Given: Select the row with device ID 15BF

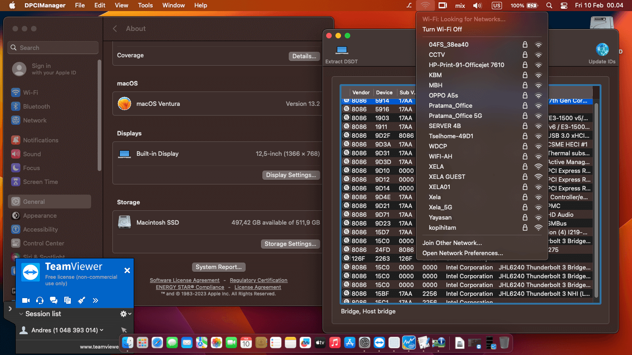Looking at the screenshot, I should click(x=467, y=294).
